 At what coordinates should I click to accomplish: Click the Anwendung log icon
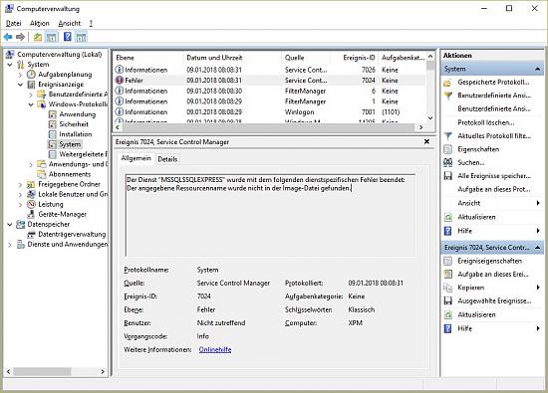[53, 114]
